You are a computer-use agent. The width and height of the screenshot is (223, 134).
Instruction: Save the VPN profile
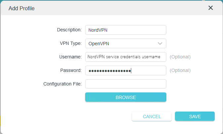click(x=195, y=117)
